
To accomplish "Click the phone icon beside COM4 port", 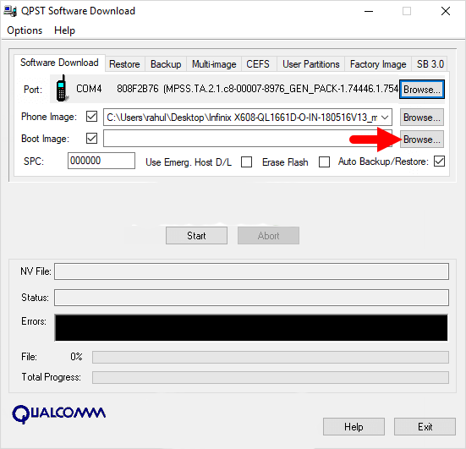I will 62,89.
